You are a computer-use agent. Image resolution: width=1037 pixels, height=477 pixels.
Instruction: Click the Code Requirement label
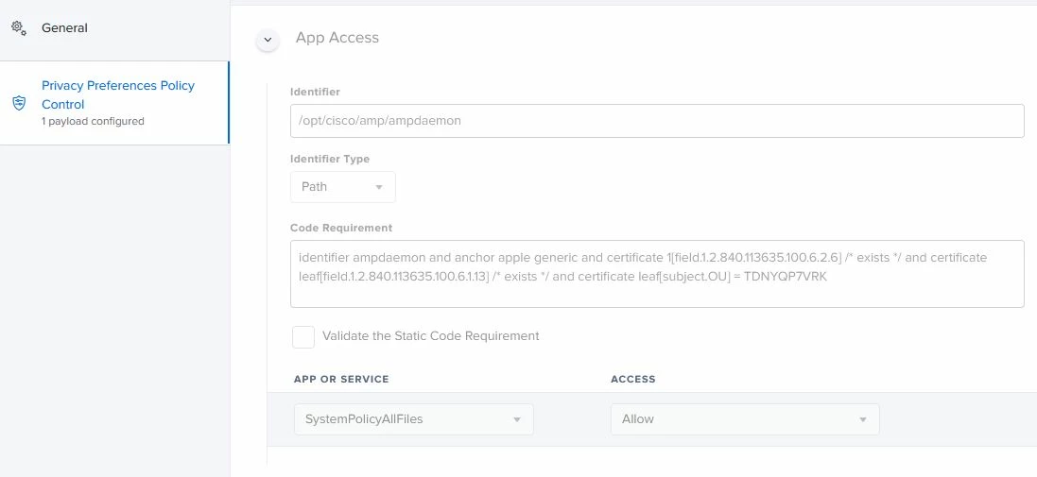click(x=341, y=228)
